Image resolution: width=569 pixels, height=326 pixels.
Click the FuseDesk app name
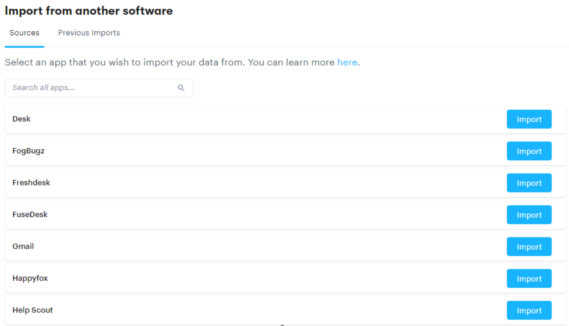click(x=30, y=215)
